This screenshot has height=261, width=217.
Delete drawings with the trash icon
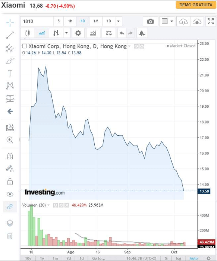[10, 236]
